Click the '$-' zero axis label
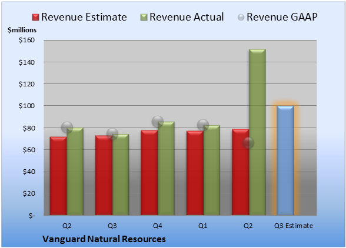Viewport: 346px width, 248px height. point(32,216)
